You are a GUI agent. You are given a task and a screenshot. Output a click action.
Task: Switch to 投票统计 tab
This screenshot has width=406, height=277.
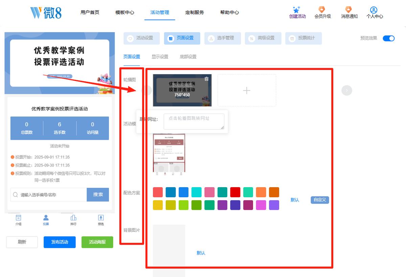click(303, 38)
